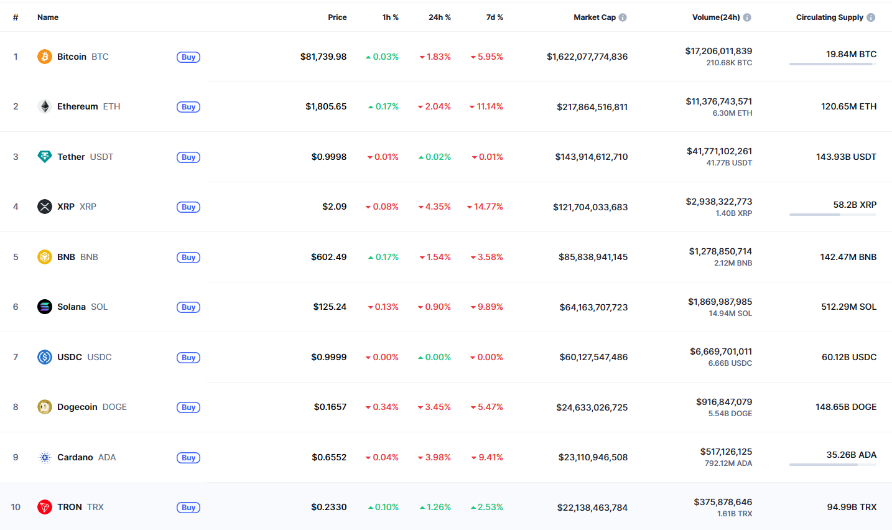Click XRP's 7d change 14.77%
The height and width of the screenshot is (530, 892).
[x=485, y=207]
